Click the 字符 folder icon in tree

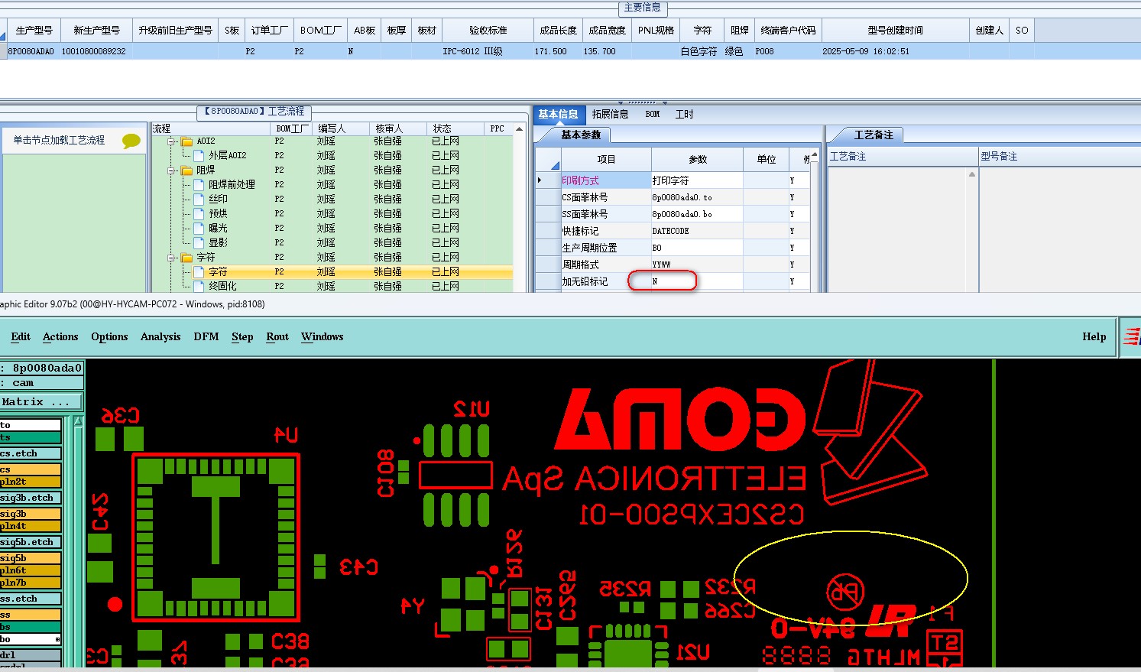click(186, 258)
